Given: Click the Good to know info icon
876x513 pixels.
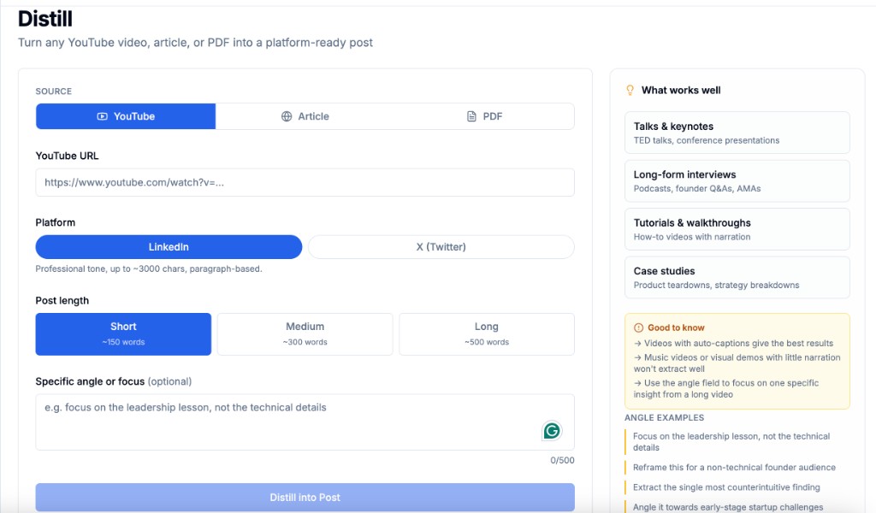Looking at the screenshot, I should tap(638, 327).
